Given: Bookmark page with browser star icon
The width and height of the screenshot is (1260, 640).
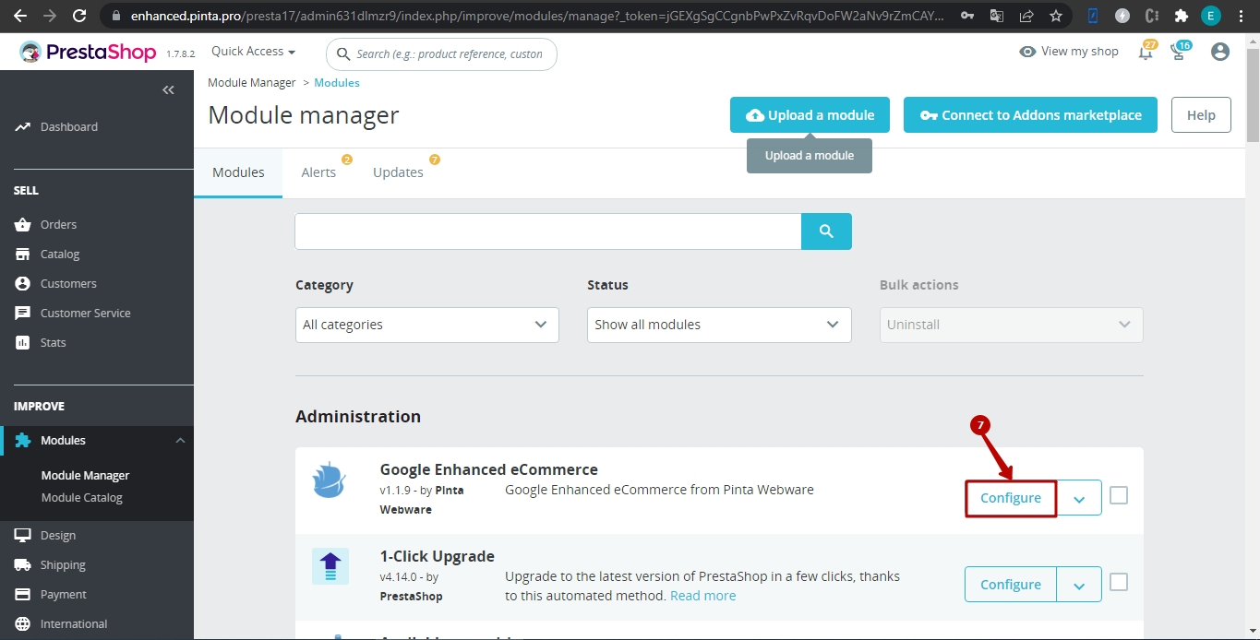Looking at the screenshot, I should coord(1056,16).
